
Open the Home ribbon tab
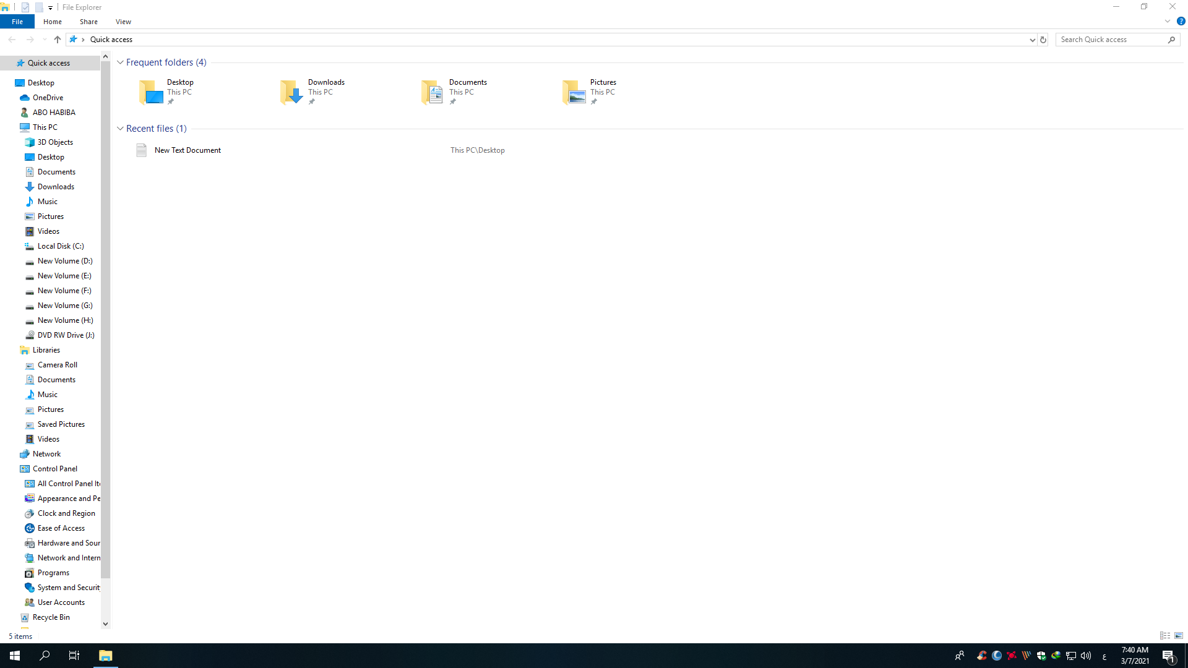coord(53,22)
